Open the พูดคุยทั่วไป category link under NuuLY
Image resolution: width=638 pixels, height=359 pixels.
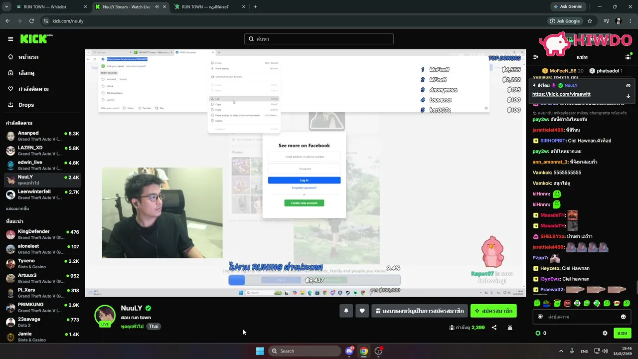[x=132, y=327]
